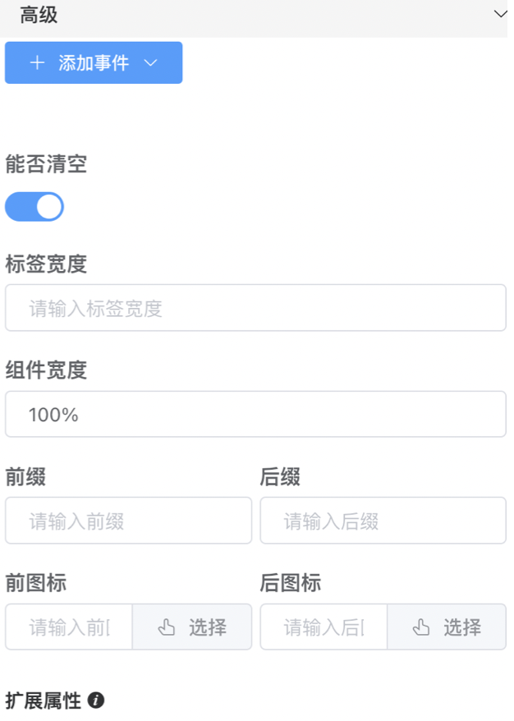
Task: Click the 组件宽度 label
Action: pos(46,370)
